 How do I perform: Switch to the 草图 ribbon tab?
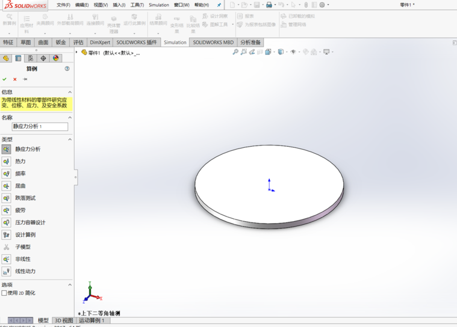(26, 43)
